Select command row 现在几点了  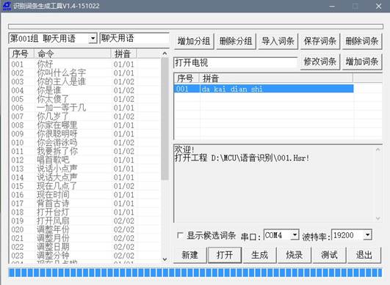tap(84, 186)
